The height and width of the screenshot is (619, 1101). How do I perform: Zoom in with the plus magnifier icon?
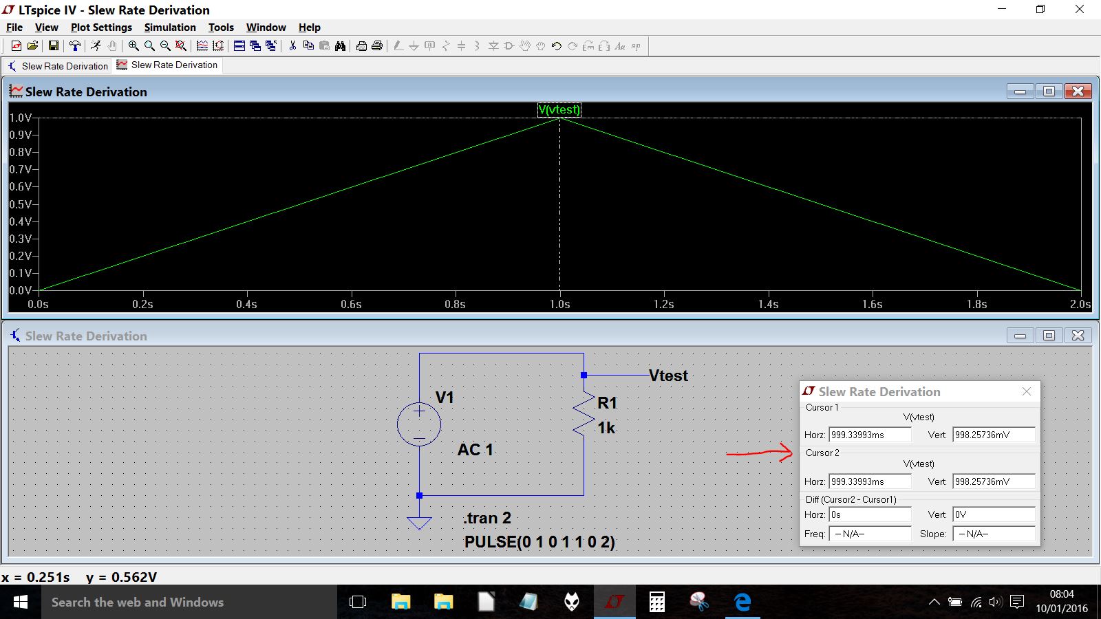tap(133, 46)
